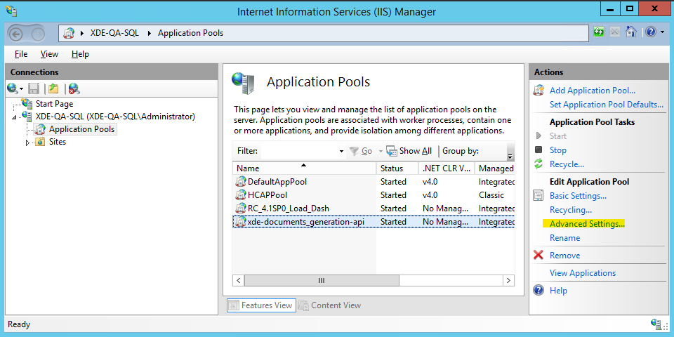This screenshot has height=337, width=674.
Task: Click the stop loading icon
Action: point(615,32)
